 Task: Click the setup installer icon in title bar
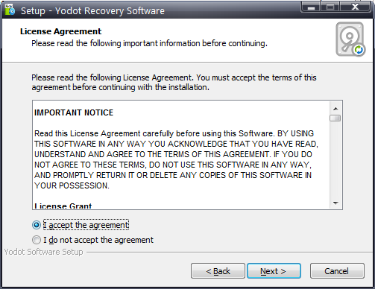10,10
